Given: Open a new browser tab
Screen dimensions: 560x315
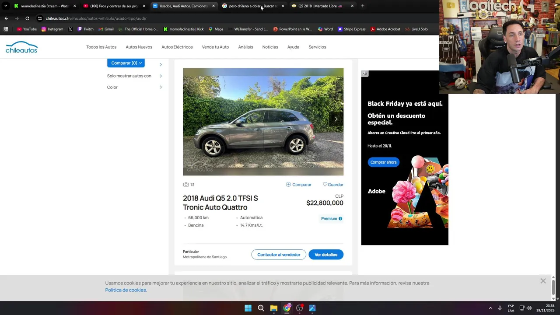Looking at the screenshot, I should tap(363, 6).
